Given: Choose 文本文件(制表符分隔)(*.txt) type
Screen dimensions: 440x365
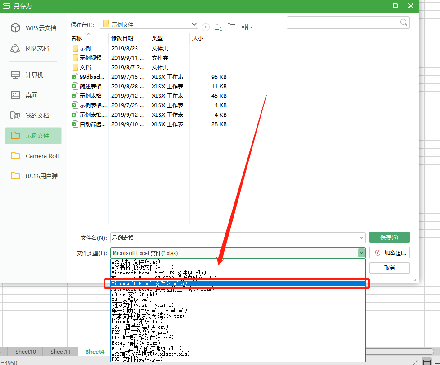Looking at the screenshot, I should point(238,316).
